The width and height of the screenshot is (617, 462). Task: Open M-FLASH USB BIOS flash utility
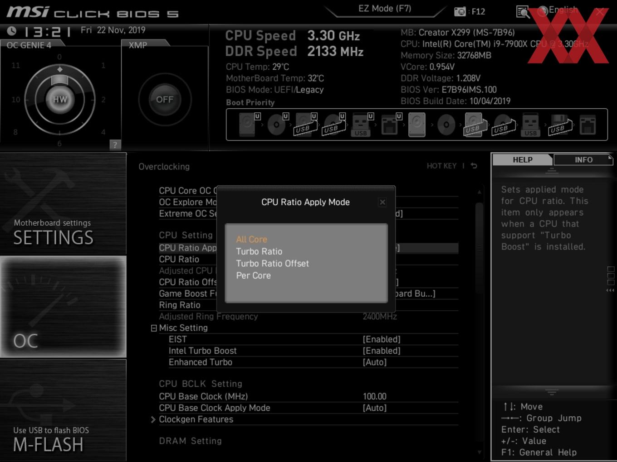coord(63,410)
